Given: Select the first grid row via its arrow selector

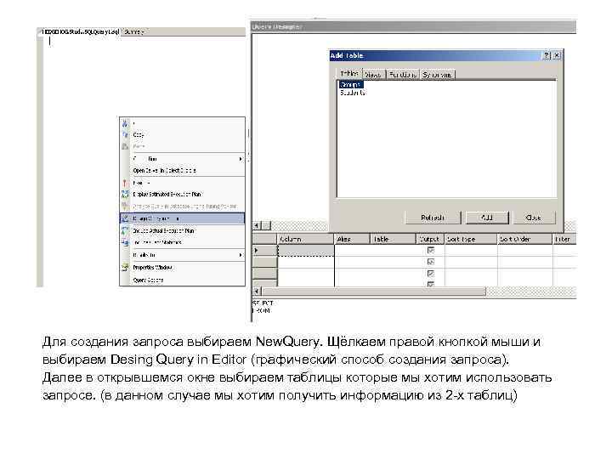Looking at the screenshot, I should (x=264, y=251).
